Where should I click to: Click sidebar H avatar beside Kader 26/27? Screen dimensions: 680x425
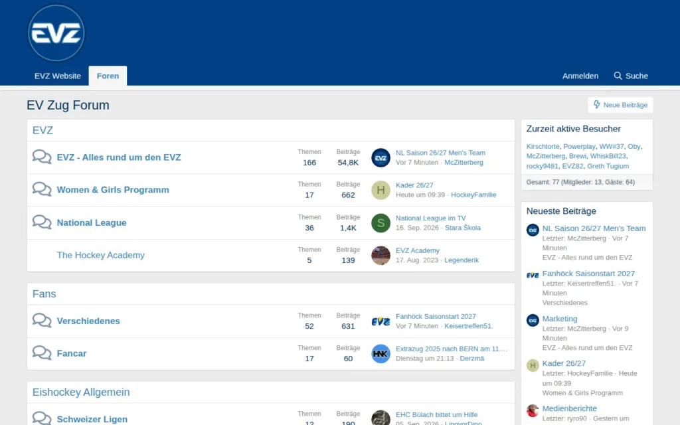pos(533,365)
